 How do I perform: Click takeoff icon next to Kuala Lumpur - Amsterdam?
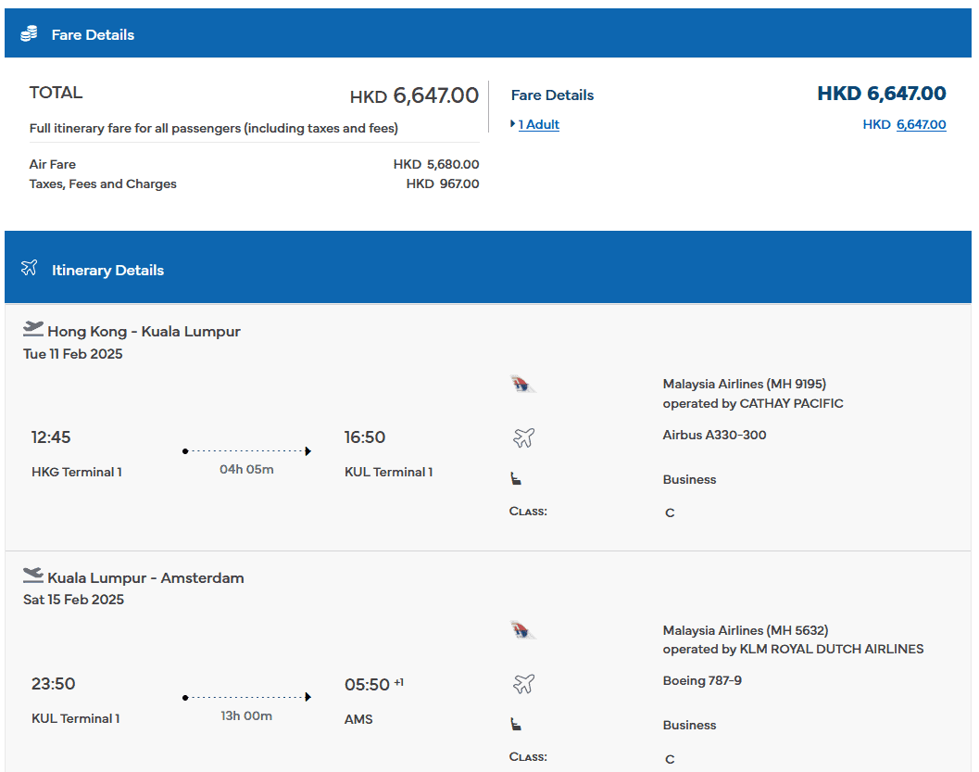pyautogui.click(x=33, y=575)
